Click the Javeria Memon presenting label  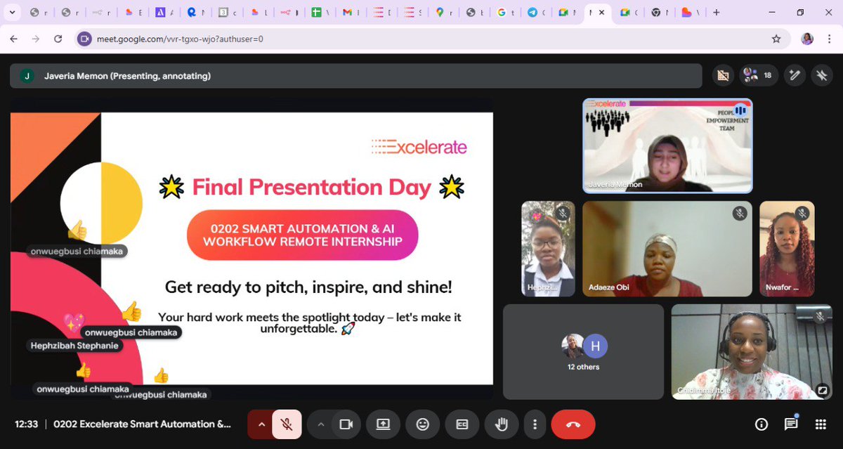tap(127, 76)
